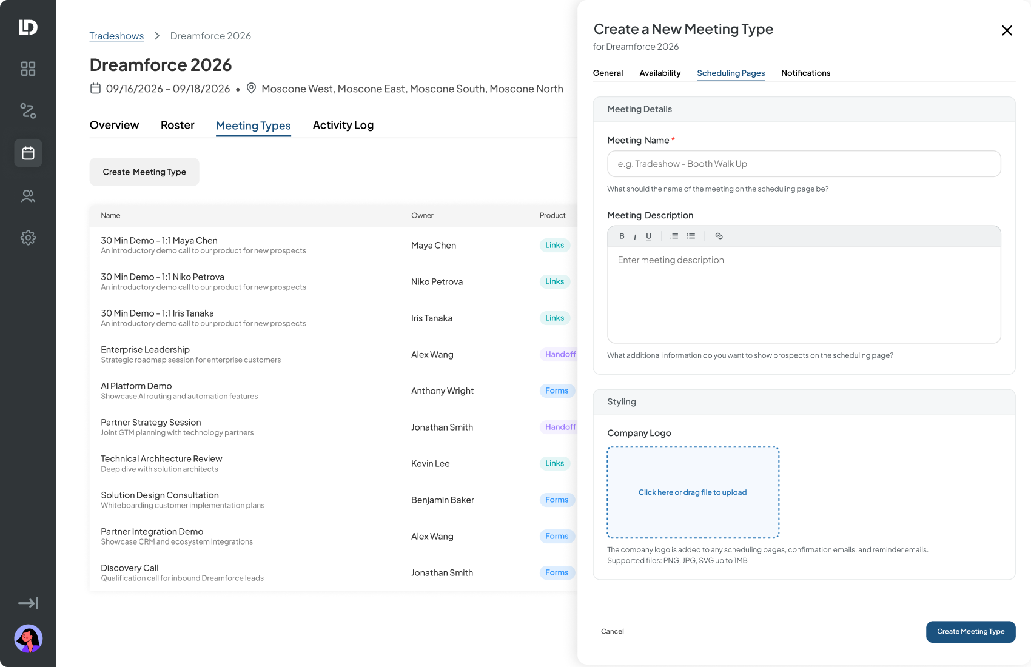Image resolution: width=1031 pixels, height=667 pixels.
Task: Select the "30 Min Demo - 1:1 Maya Chen" row name
Action: (x=159, y=240)
